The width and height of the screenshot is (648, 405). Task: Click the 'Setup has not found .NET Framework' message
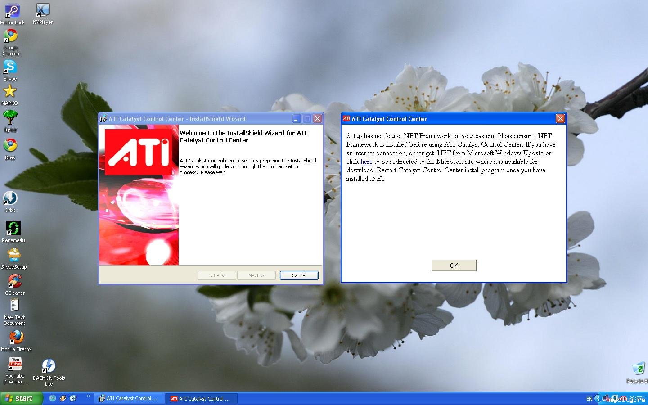point(451,157)
